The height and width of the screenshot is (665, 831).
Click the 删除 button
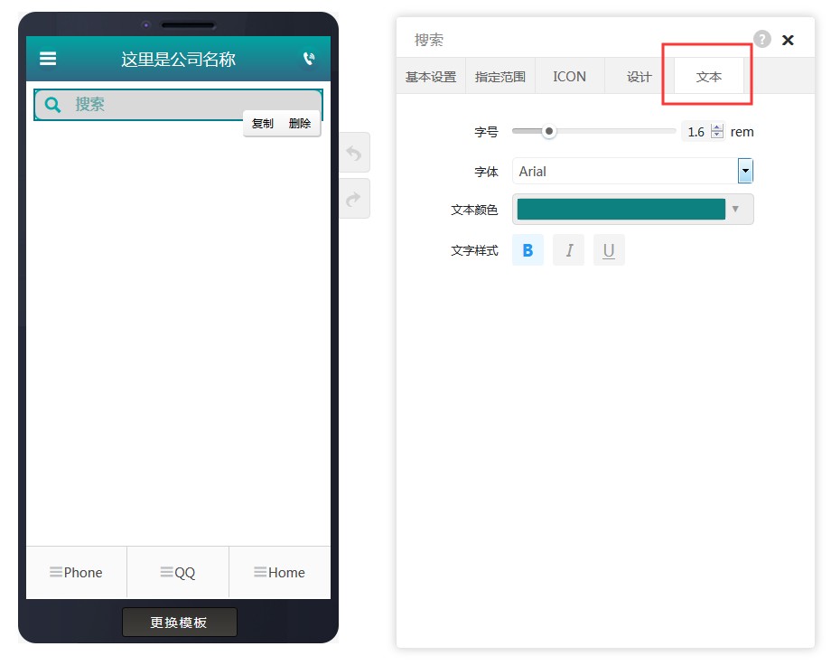click(300, 124)
